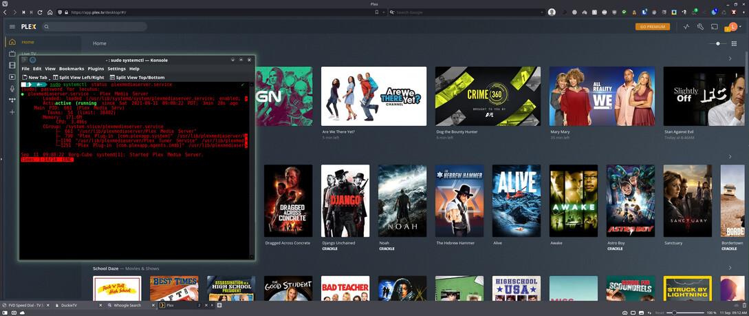The width and height of the screenshot is (749, 316).
Task: Add a new browser tab
Action: [219, 305]
